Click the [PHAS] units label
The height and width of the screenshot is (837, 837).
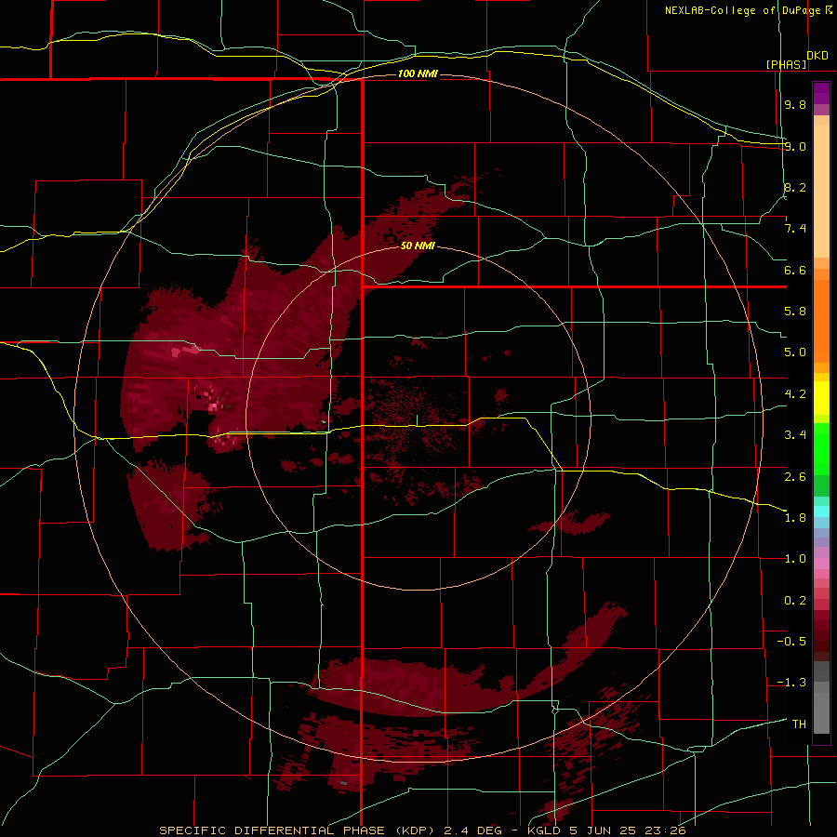pyautogui.click(x=786, y=64)
